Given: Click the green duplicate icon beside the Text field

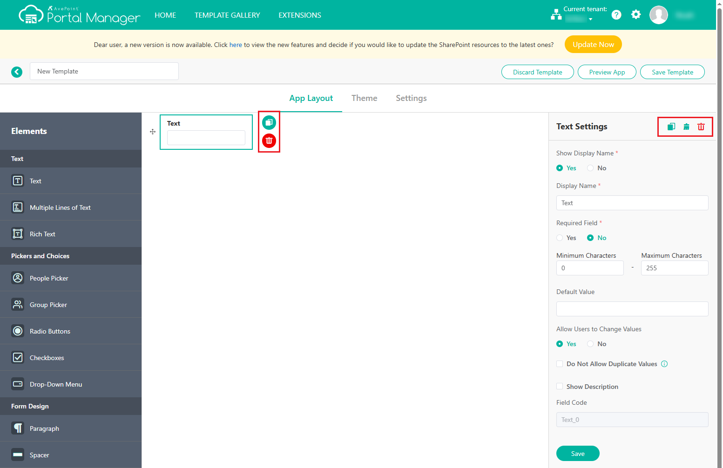Looking at the screenshot, I should pos(269,122).
